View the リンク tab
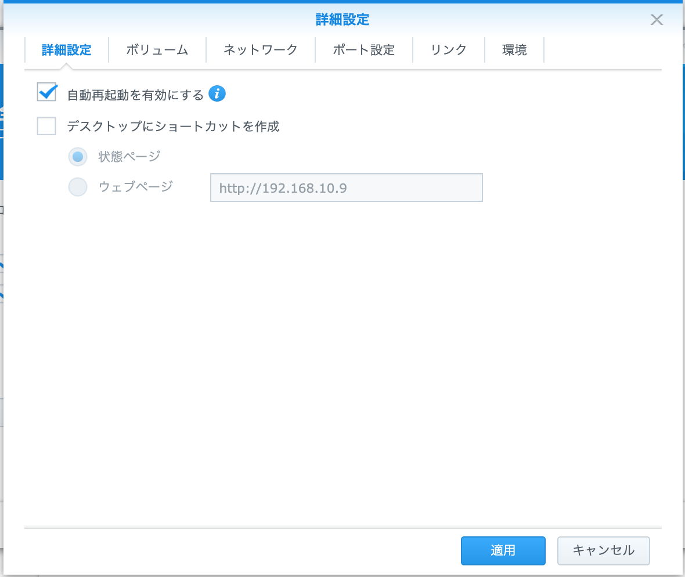 pos(449,50)
